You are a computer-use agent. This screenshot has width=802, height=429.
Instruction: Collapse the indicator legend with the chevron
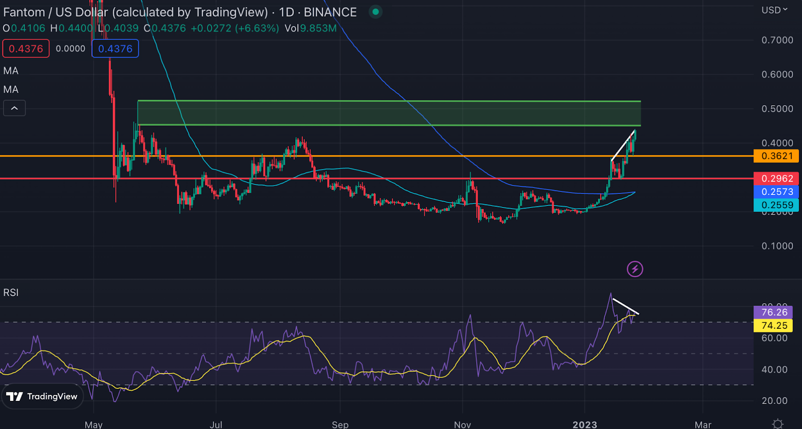point(15,108)
